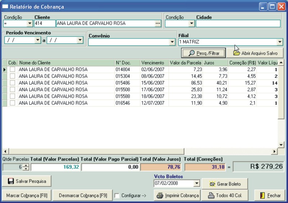Check Cob. box for document 015588
The height and width of the screenshot is (203, 288).
13,96
